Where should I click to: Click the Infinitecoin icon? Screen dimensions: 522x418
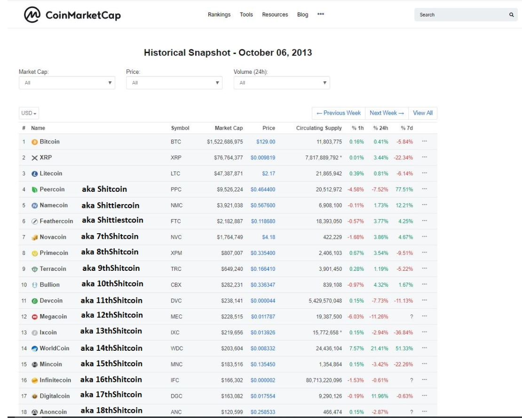pos(35,380)
